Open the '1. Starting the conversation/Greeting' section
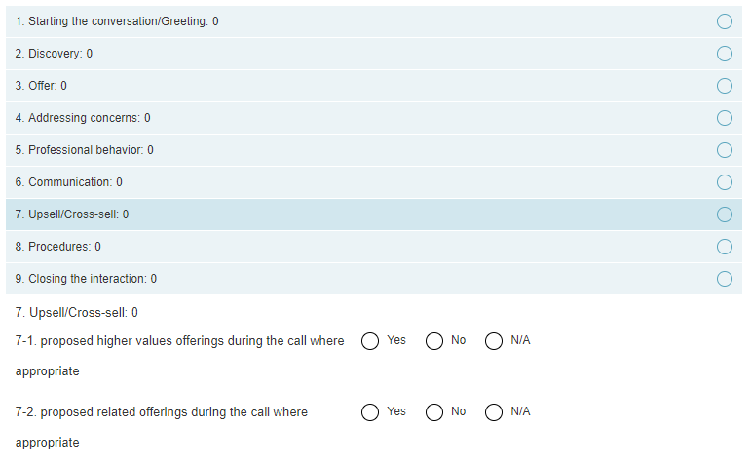 click(117, 21)
